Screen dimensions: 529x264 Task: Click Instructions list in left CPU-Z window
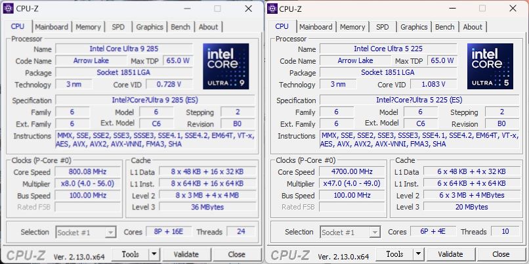(x=155, y=140)
